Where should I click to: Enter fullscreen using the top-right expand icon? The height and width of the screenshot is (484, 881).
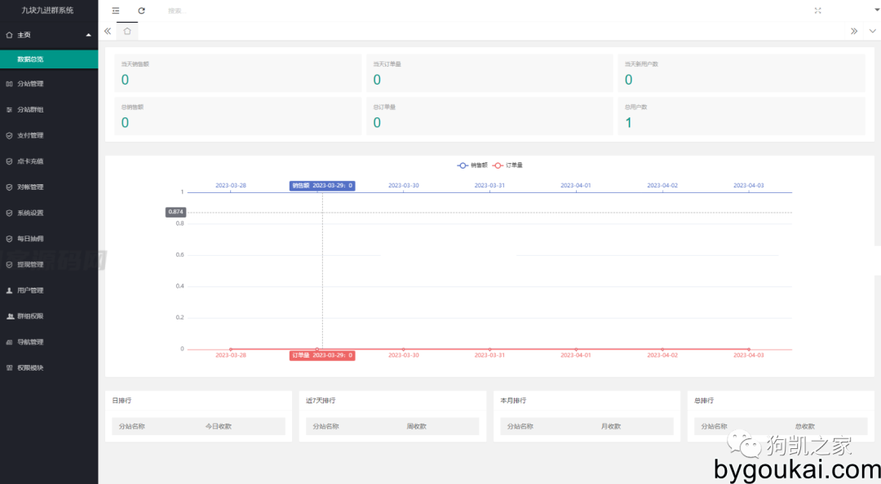point(818,11)
